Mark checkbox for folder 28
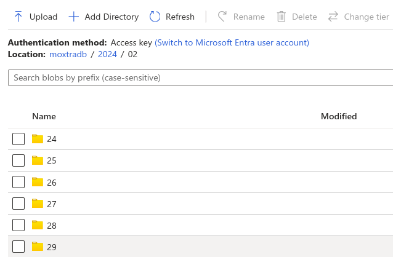Image resolution: width=393 pixels, height=257 pixels. [18, 225]
